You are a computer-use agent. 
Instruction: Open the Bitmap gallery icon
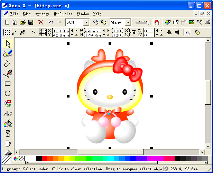click(x=192, y=22)
